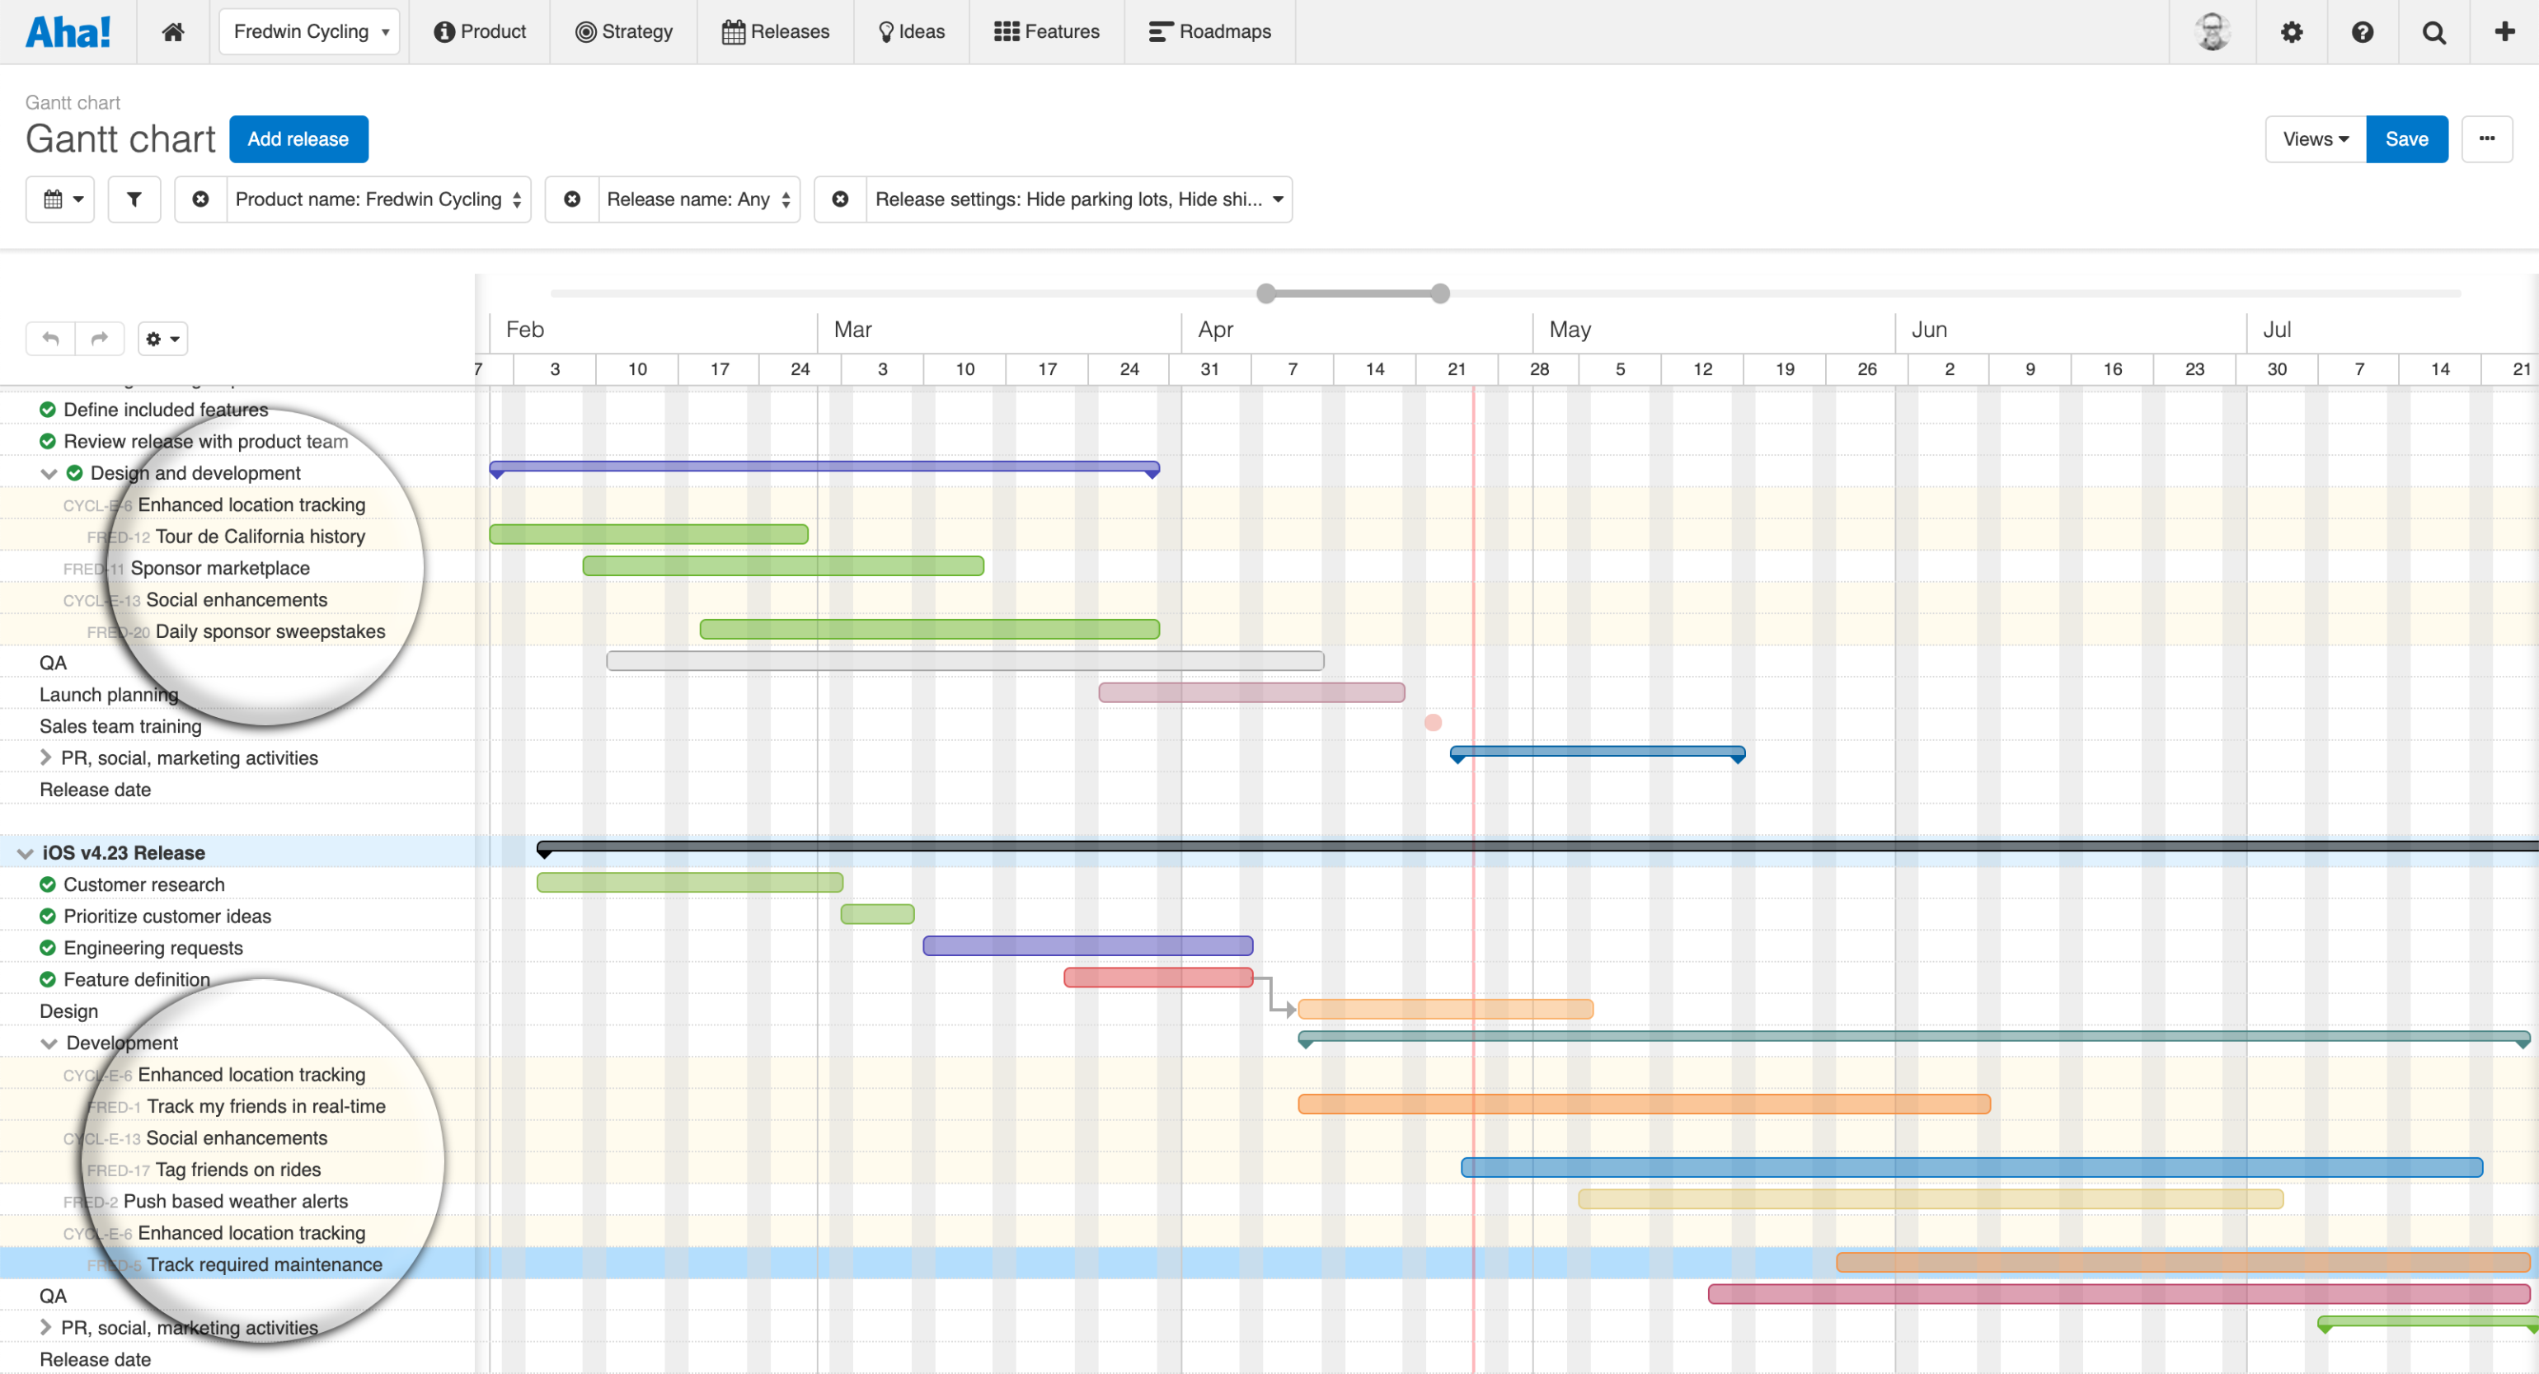
Task: Click the settings gear icon in toolbar
Action: click(x=2292, y=30)
